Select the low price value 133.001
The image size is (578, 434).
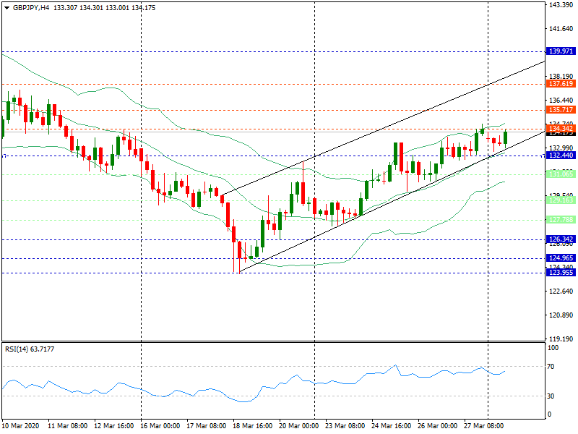118,8
